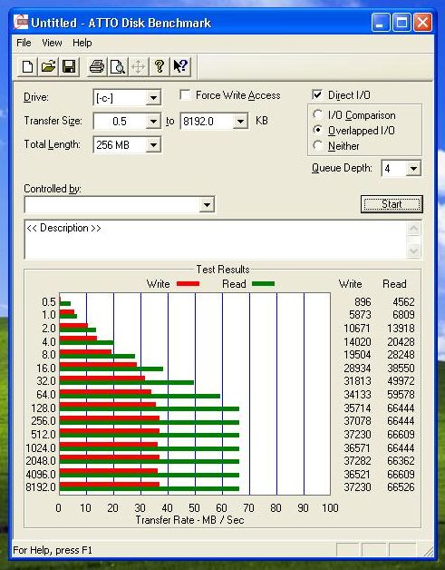This screenshot has width=445, height=570.
Task: Close the ATTO Disk Benchmark window
Action: (x=423, y=23)
